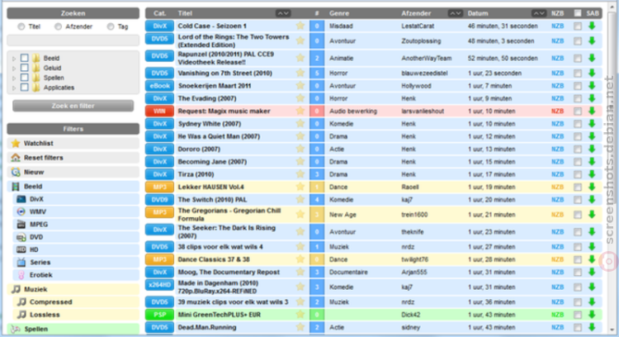This screenshot has height=337, width=619.
Task: Expand the Geluid tree node
Action: tap(14, 69)
